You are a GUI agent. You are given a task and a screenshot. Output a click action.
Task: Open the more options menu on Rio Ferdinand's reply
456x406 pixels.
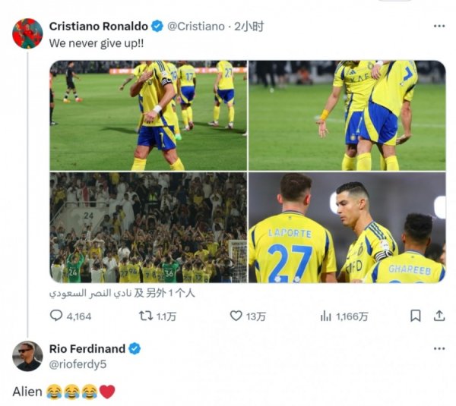click(x=439, y=348)
